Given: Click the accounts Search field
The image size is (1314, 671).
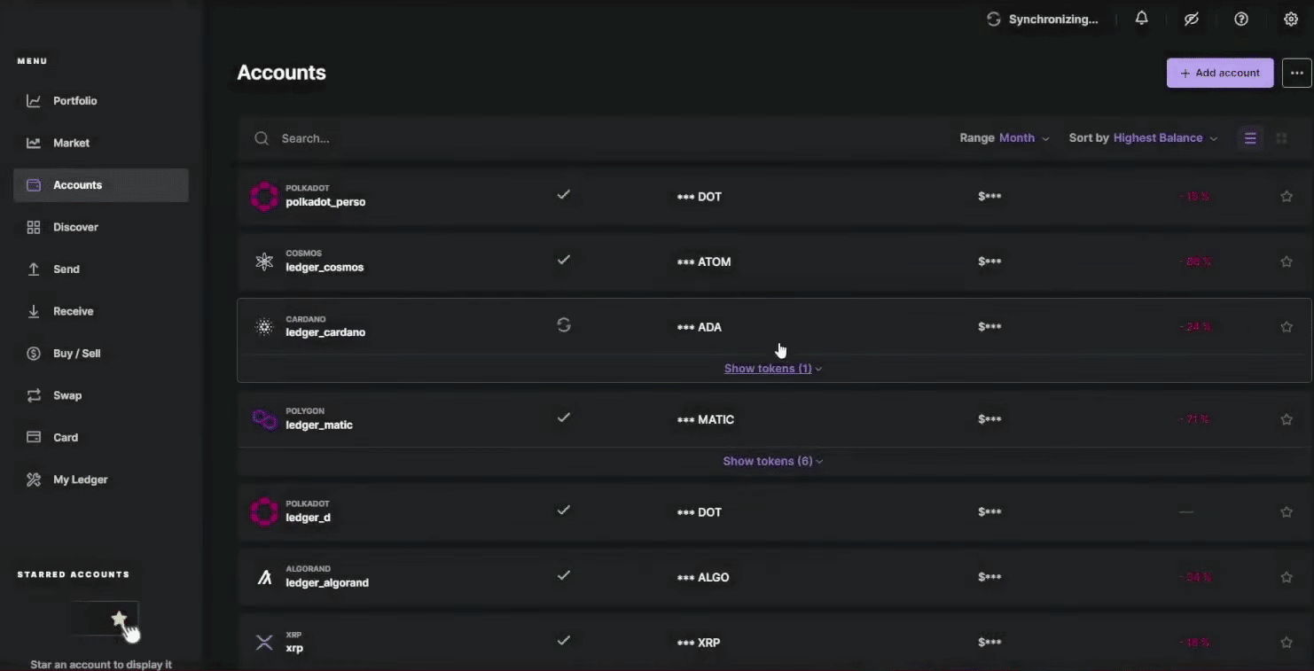Looking at the screenshot, I should [532, 138].
